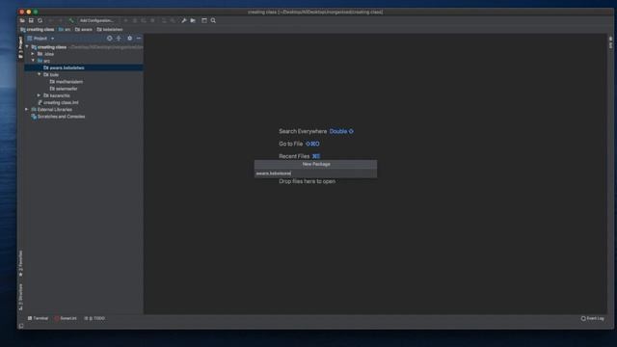This screenshot has width=617, height=347.
Task: Click the src breadcrumb
Action: pyautogui.click(x=65, y=30)
